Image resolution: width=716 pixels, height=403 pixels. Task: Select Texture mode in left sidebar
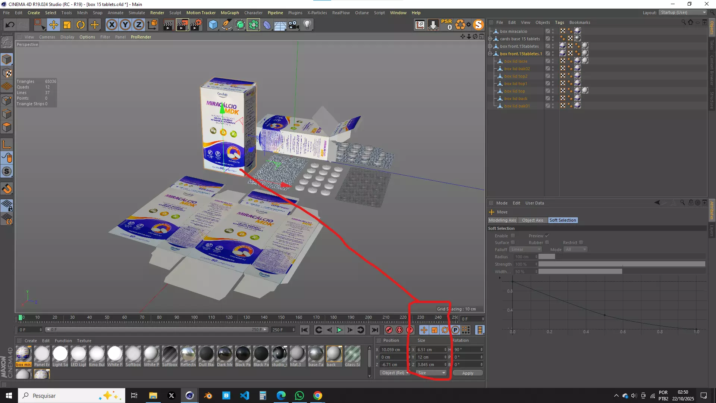pos(7,73)
